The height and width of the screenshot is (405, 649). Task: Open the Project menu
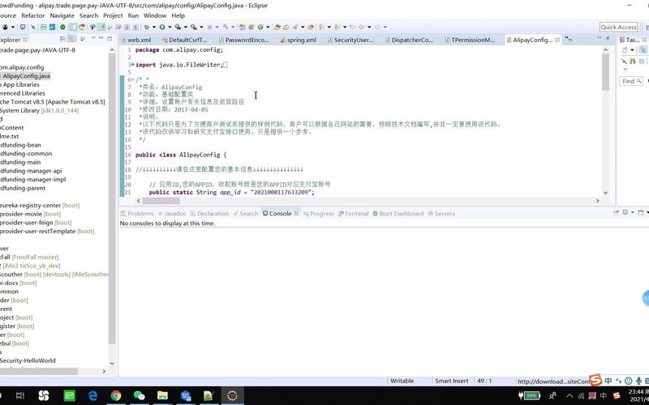pos(113,15)
